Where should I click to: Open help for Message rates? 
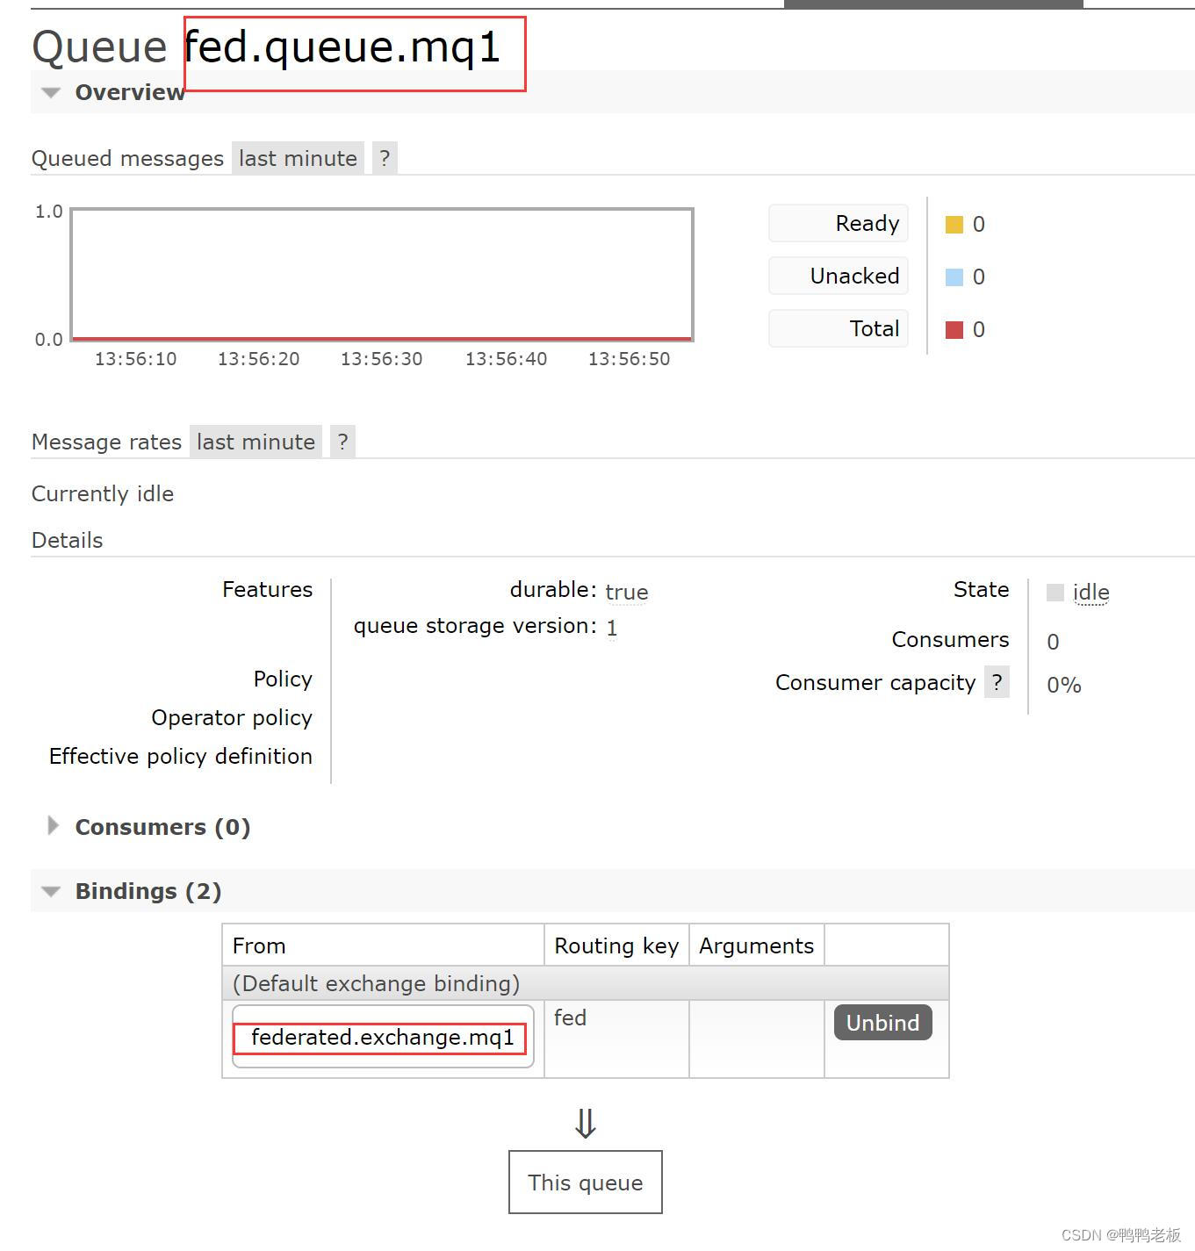tap(342, 442)
